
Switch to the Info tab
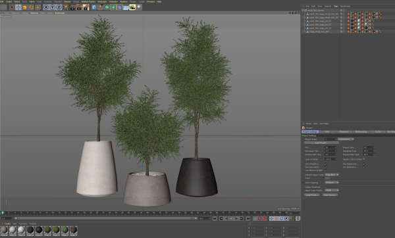click(327, 132)
